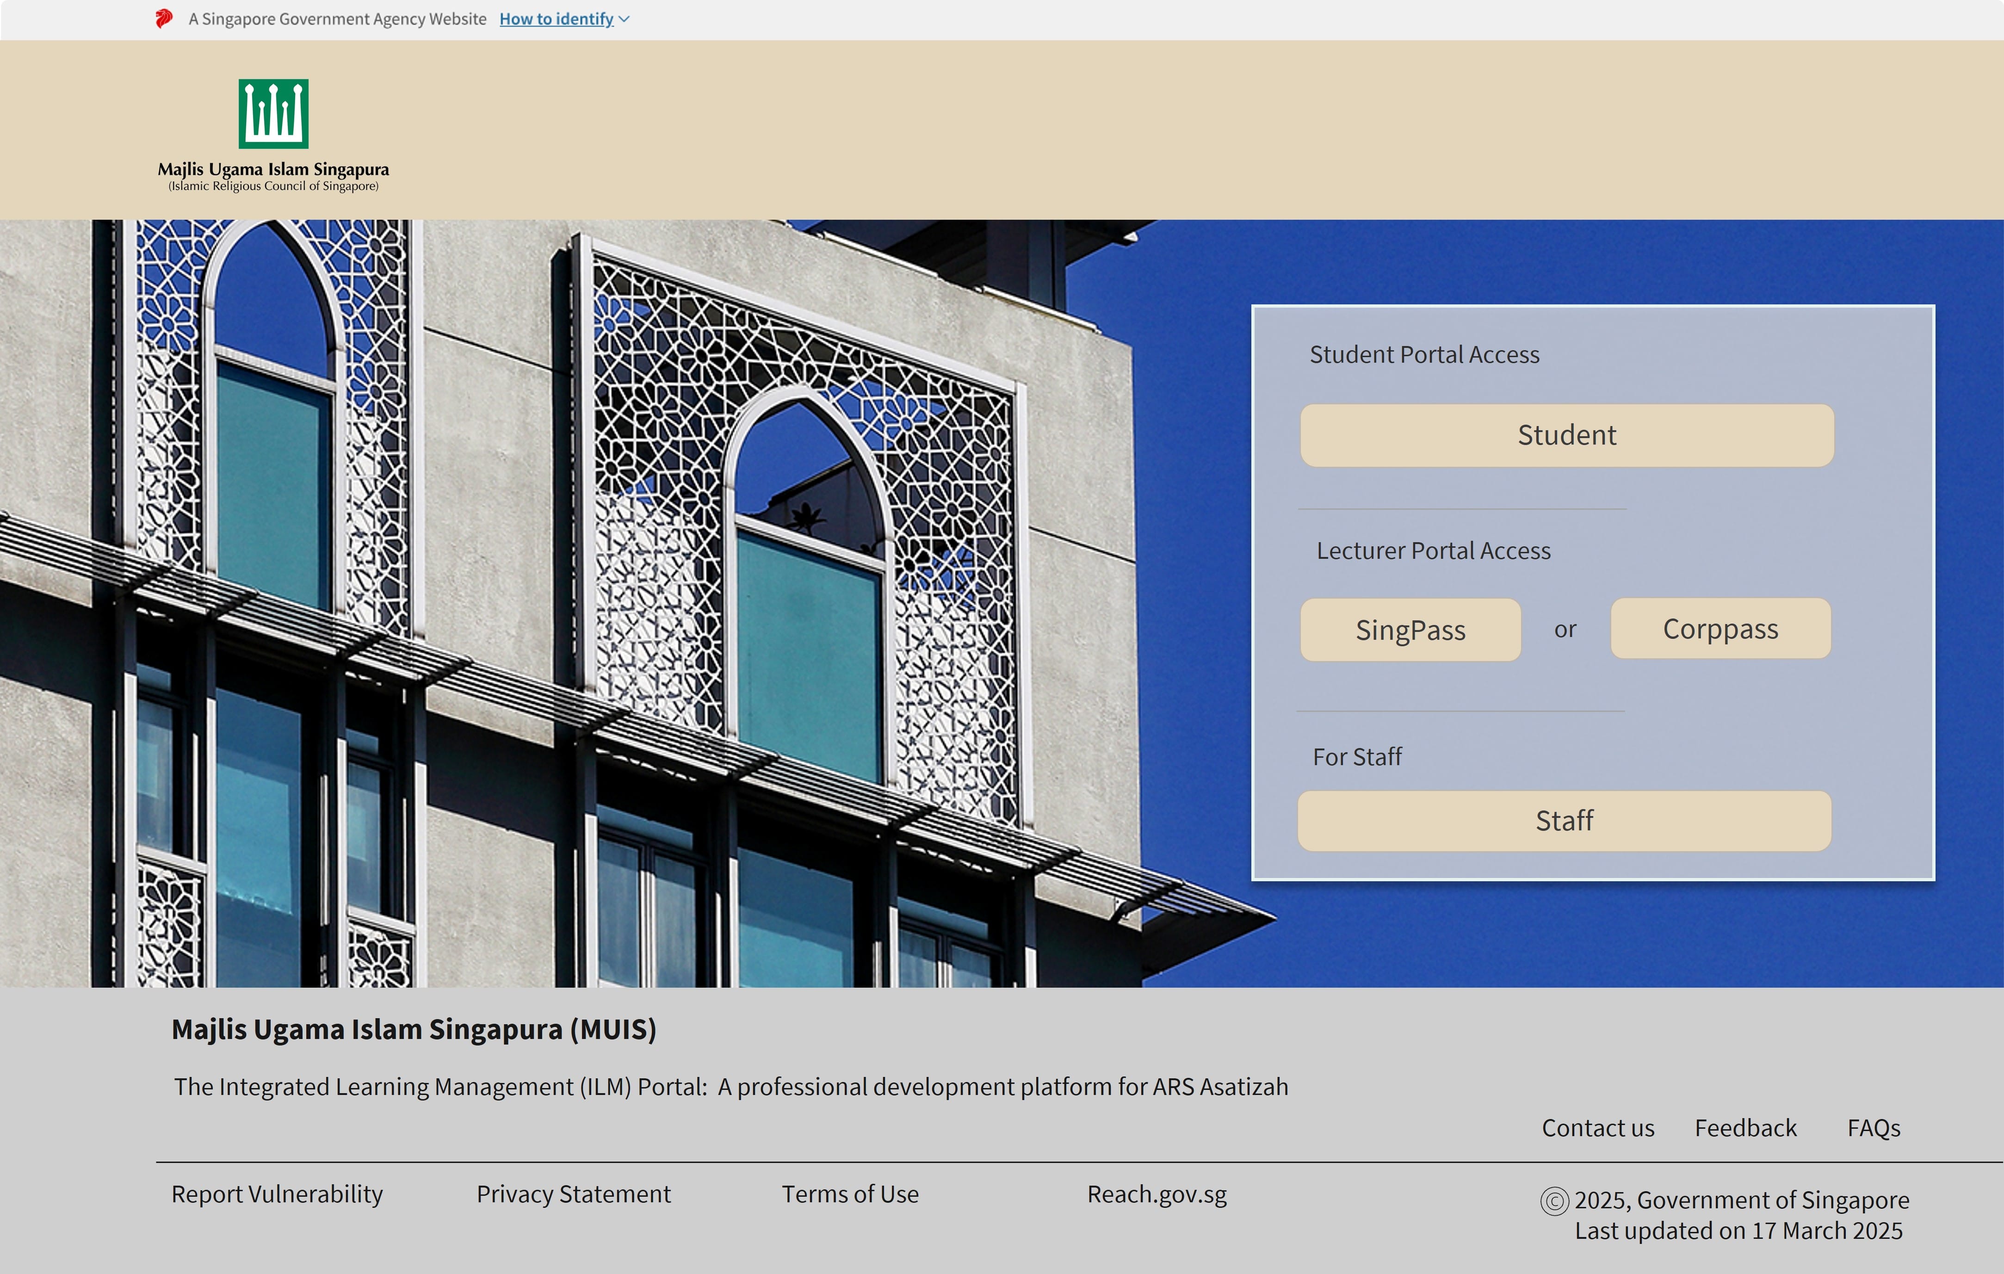Image resolution: width=2004 pixels, height=1274 pixels.
Task: View the Terms of Use
Action: click(x=850, y=1194)
